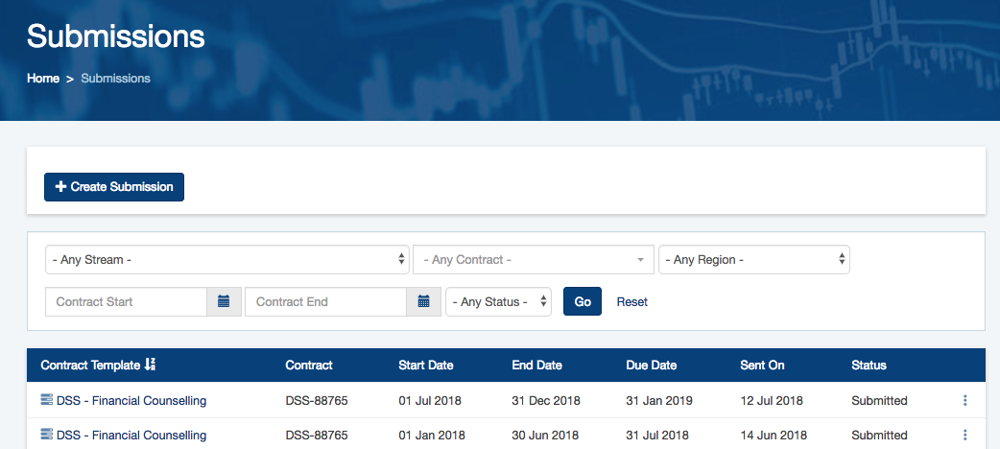Expand the Any Region dropdown

pyautogui.click(x=754, y=260)
